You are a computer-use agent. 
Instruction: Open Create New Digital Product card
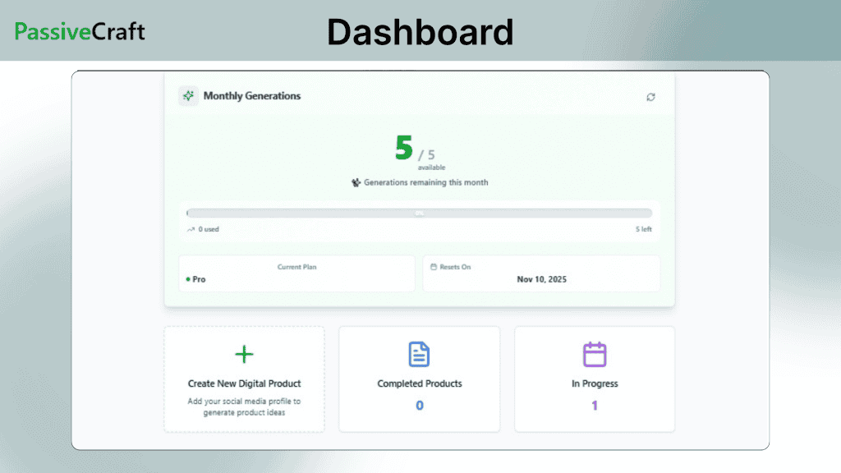coord(244,379)
